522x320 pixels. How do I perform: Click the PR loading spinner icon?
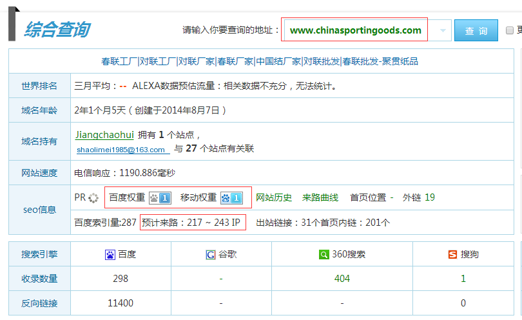pos(94,198)
